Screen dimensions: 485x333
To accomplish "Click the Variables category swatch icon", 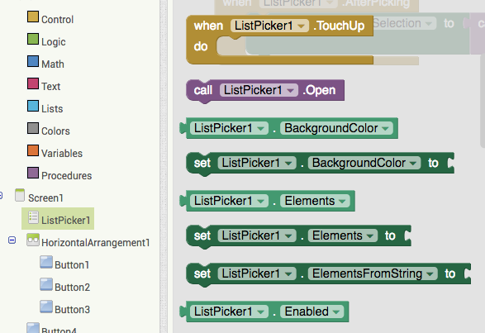I will (x=33, y=150).
